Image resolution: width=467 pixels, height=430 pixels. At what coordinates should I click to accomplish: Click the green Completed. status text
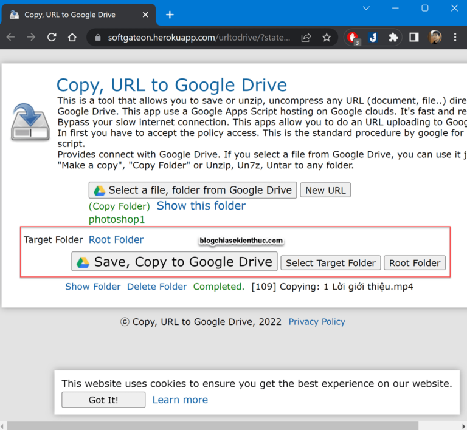(219, 287)
